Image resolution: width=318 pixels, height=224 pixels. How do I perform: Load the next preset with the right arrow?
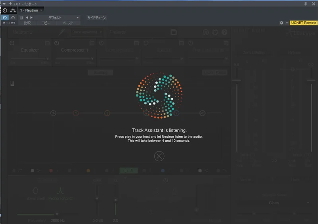32,17
